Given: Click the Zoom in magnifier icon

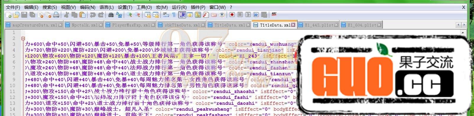Looking at the screenshot, I should 129,14.
